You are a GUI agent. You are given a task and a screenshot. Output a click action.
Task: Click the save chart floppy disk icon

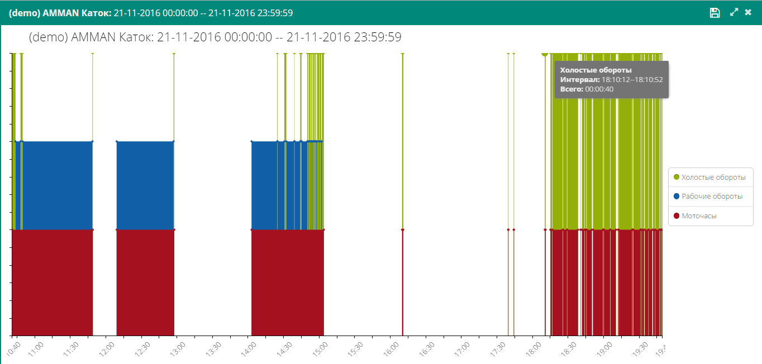coord(715,13)
